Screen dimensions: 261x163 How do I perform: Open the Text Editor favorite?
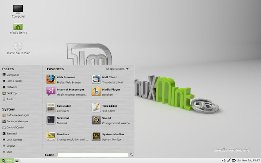pyautogui.click(x=112, y=108)
